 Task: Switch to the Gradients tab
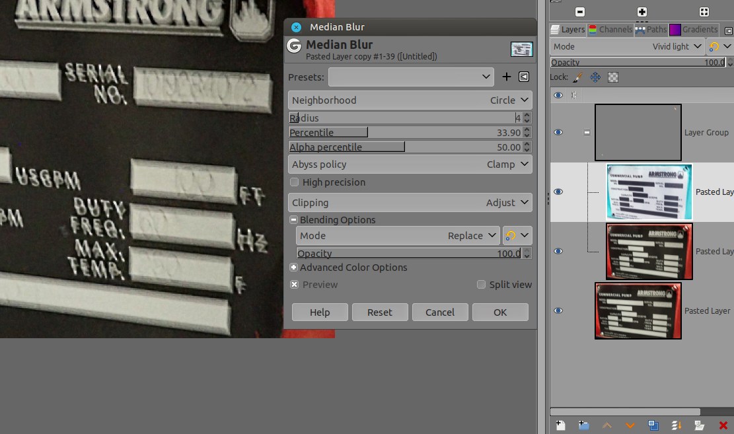click(x=694, y=30)
